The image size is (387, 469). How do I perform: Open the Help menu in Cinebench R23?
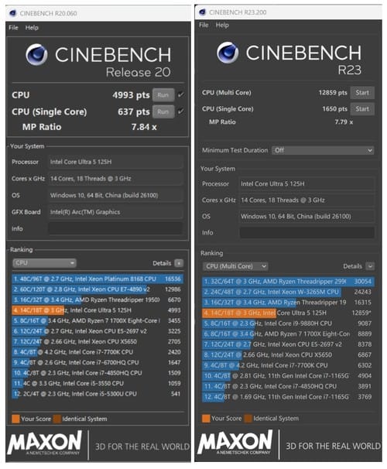coord(222,25)
